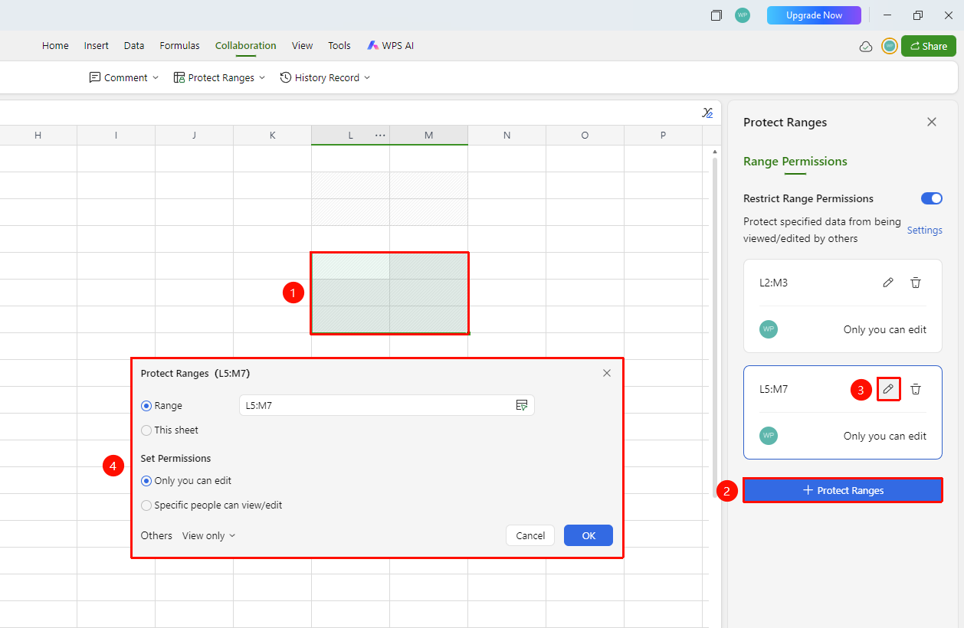
Task: Go to the Formulas tab
Action: pyautogui.click(x=179, y=46)
